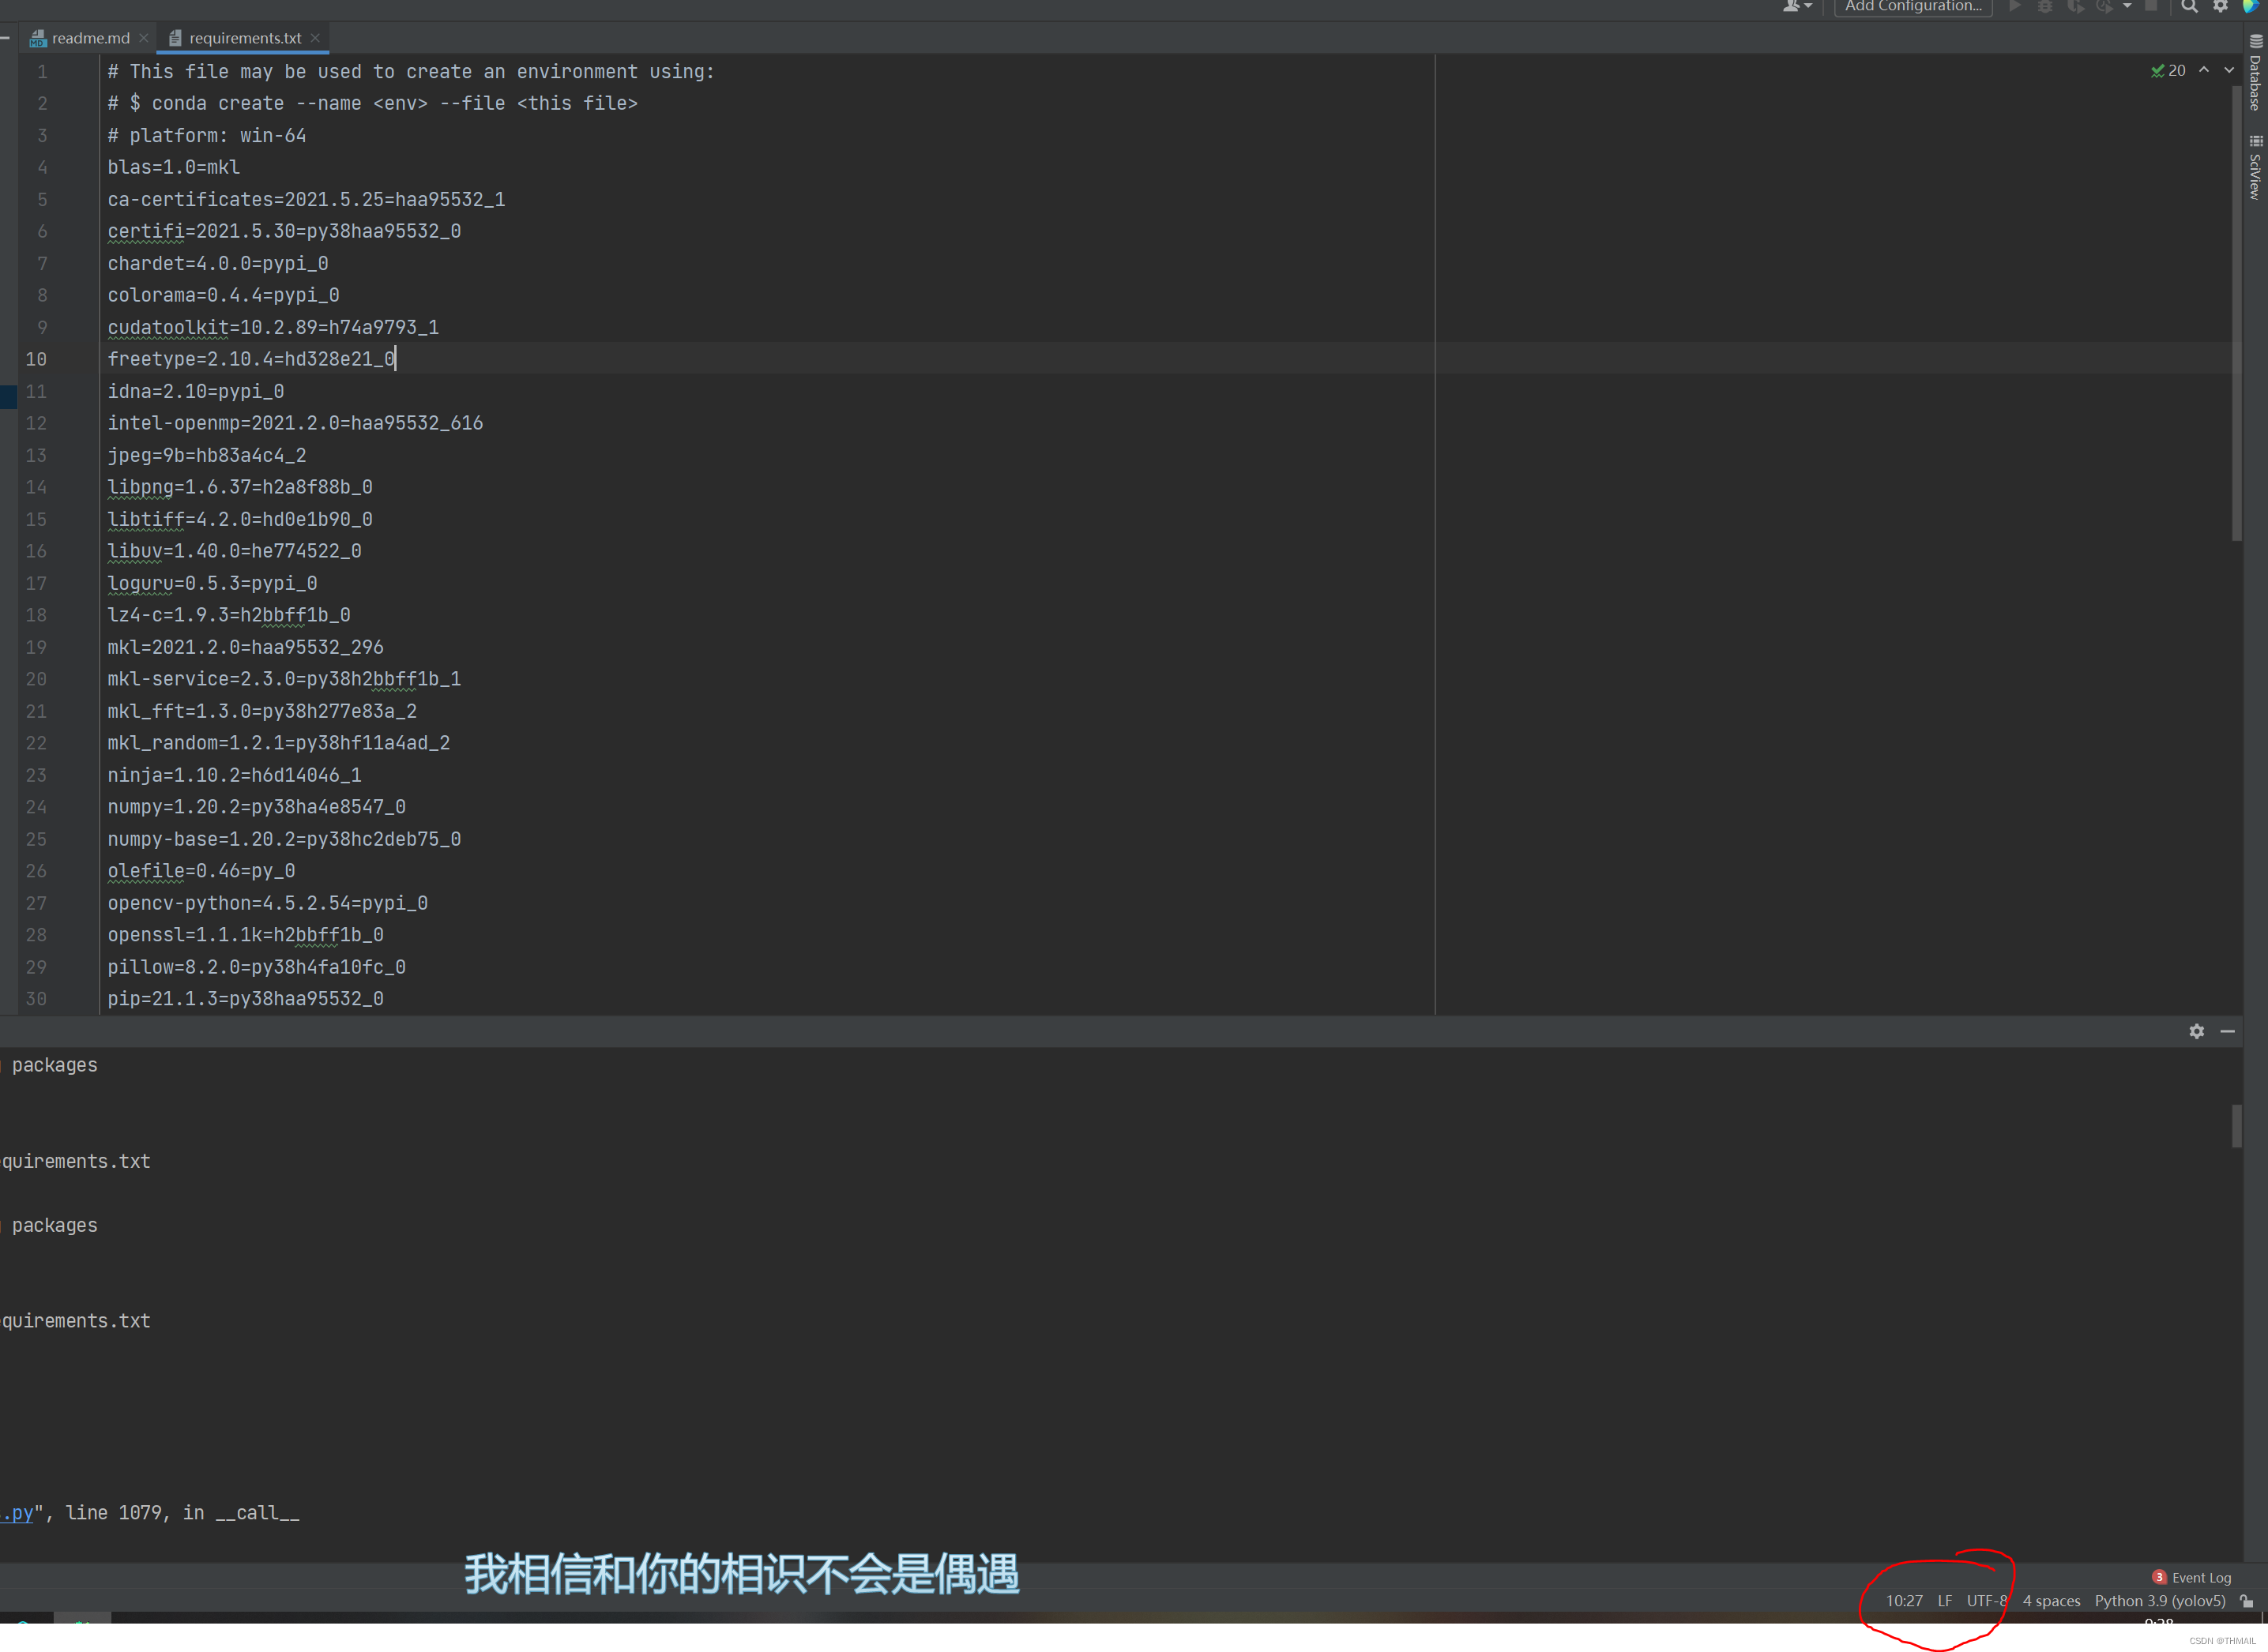Open the SciView tool window
Viewport: 2268px width, 1652px height.
click(x=2255, y=168)
